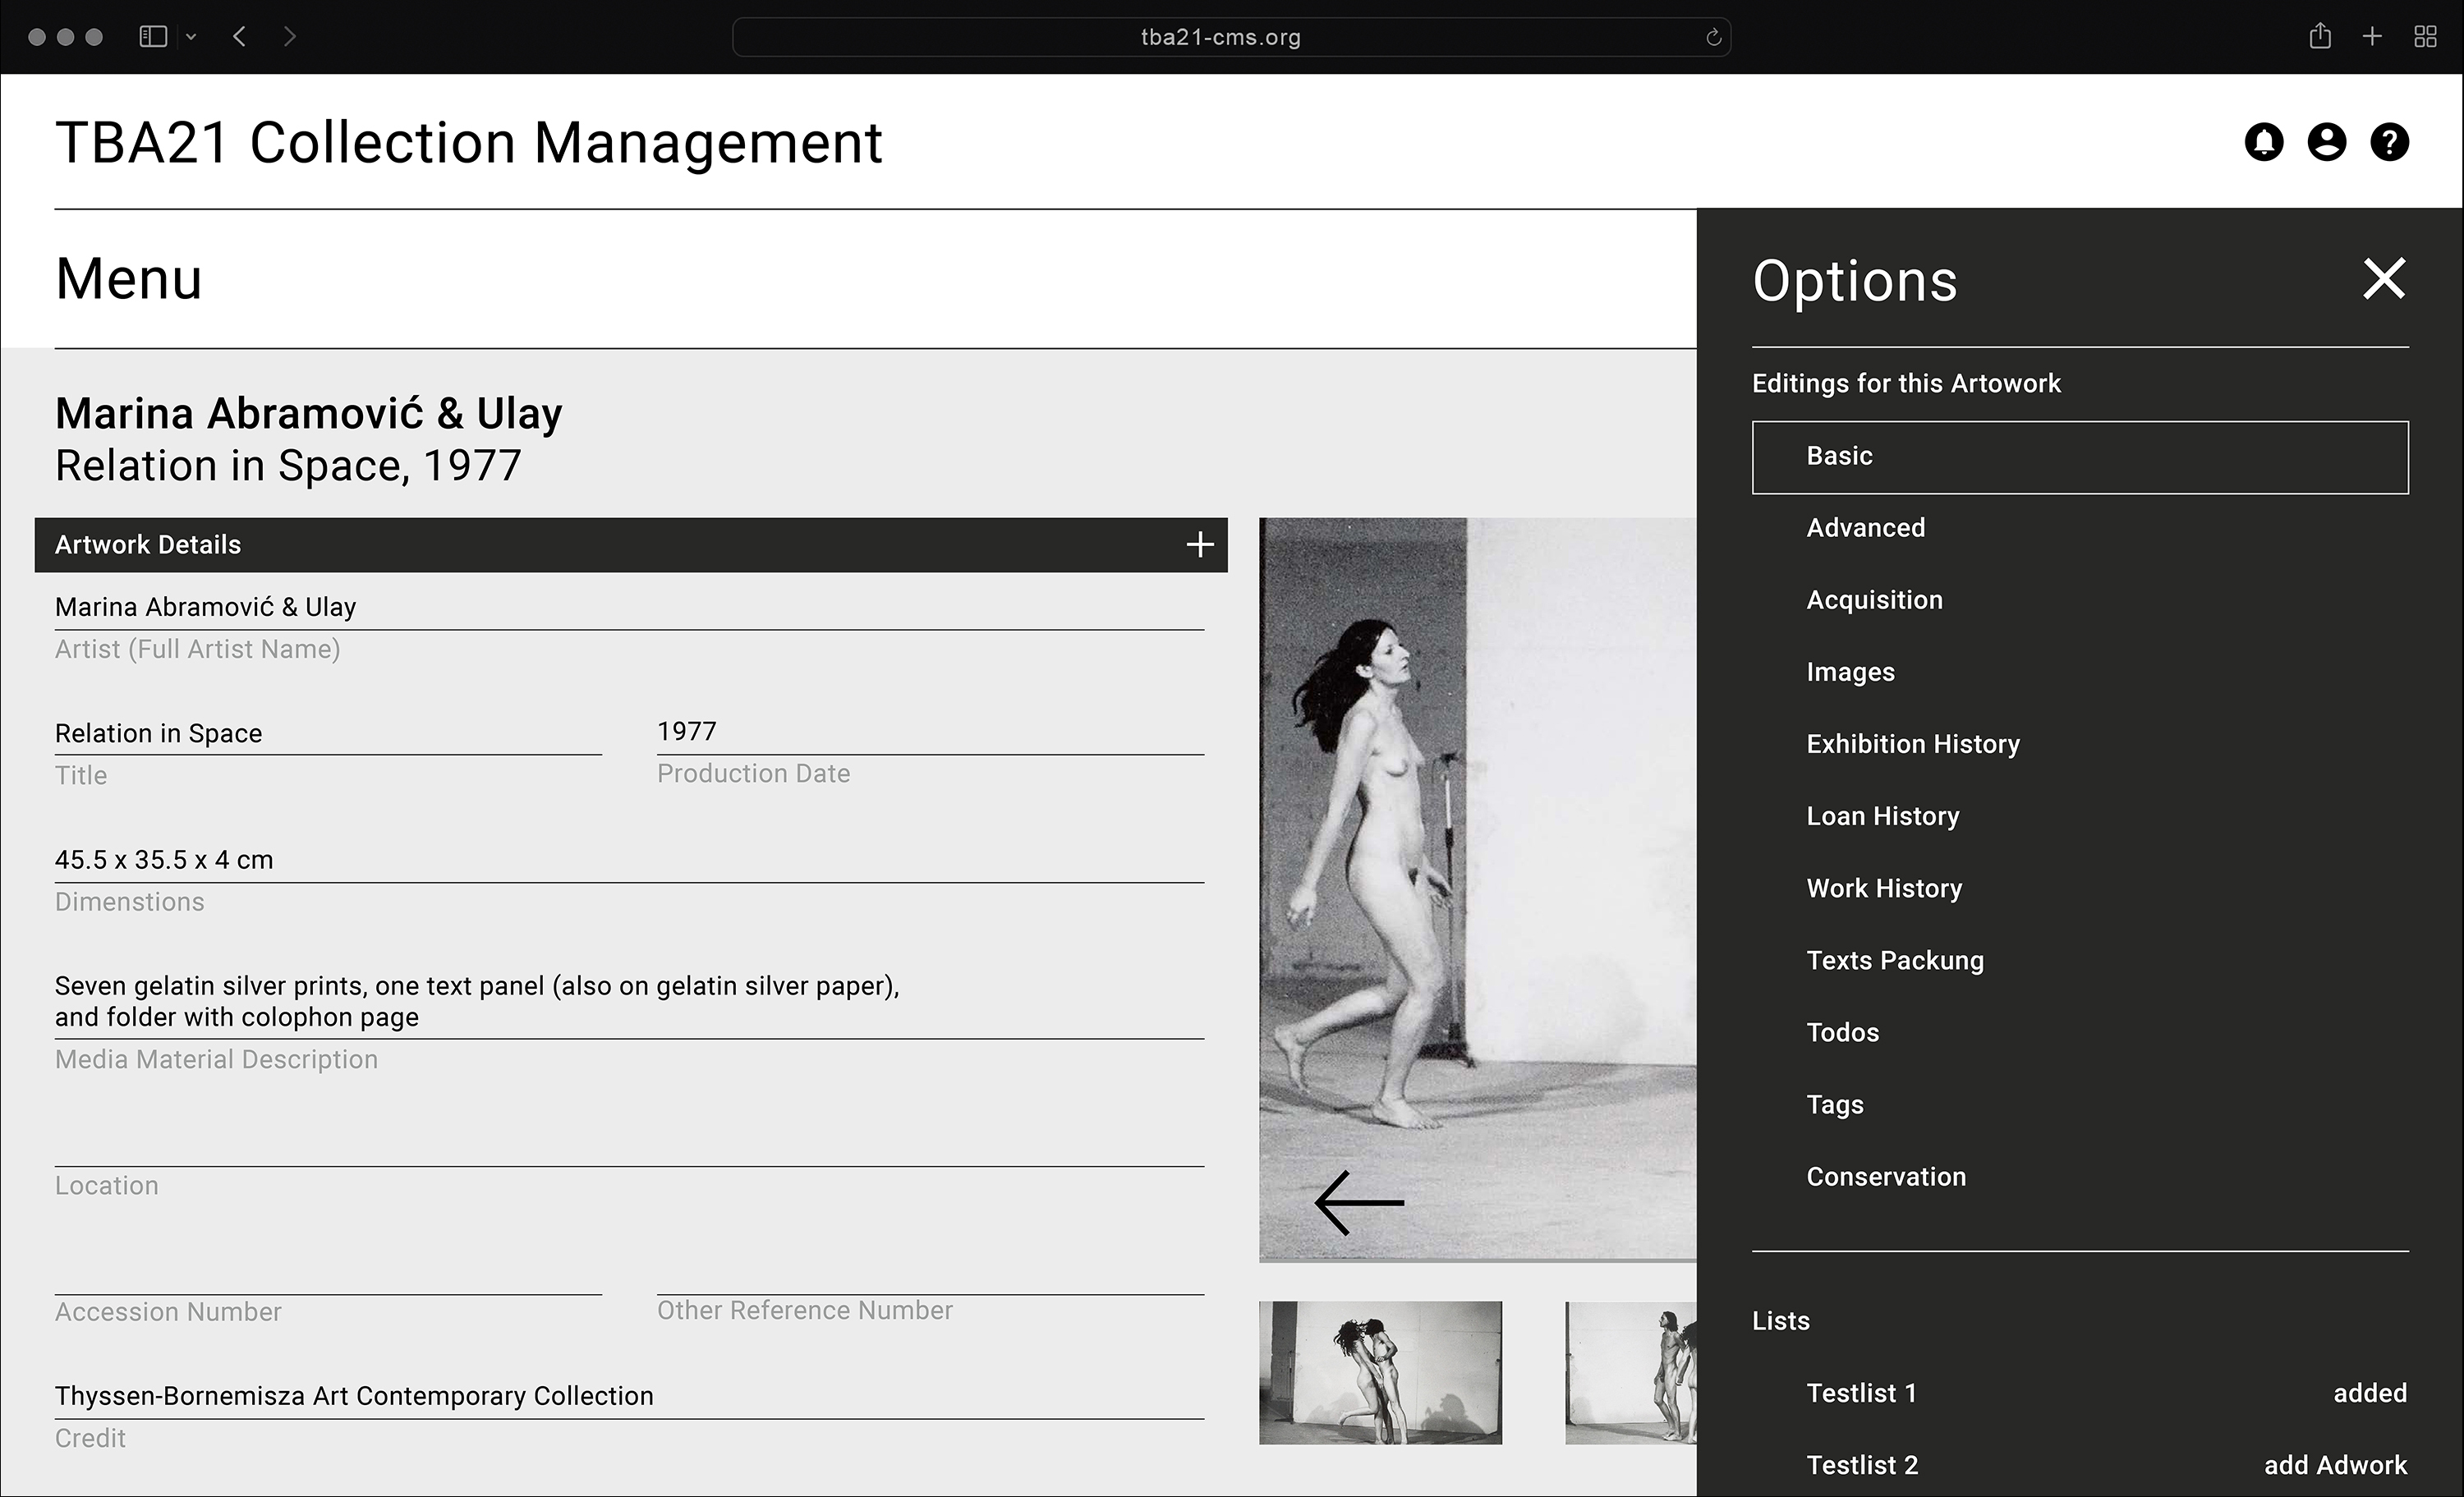
Task: Click the browser share icon
Action: pyautogui.click(x=2320, y=36)
